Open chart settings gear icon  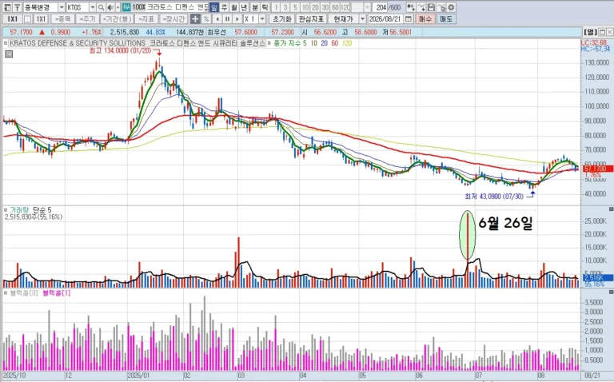pos(451,7)
